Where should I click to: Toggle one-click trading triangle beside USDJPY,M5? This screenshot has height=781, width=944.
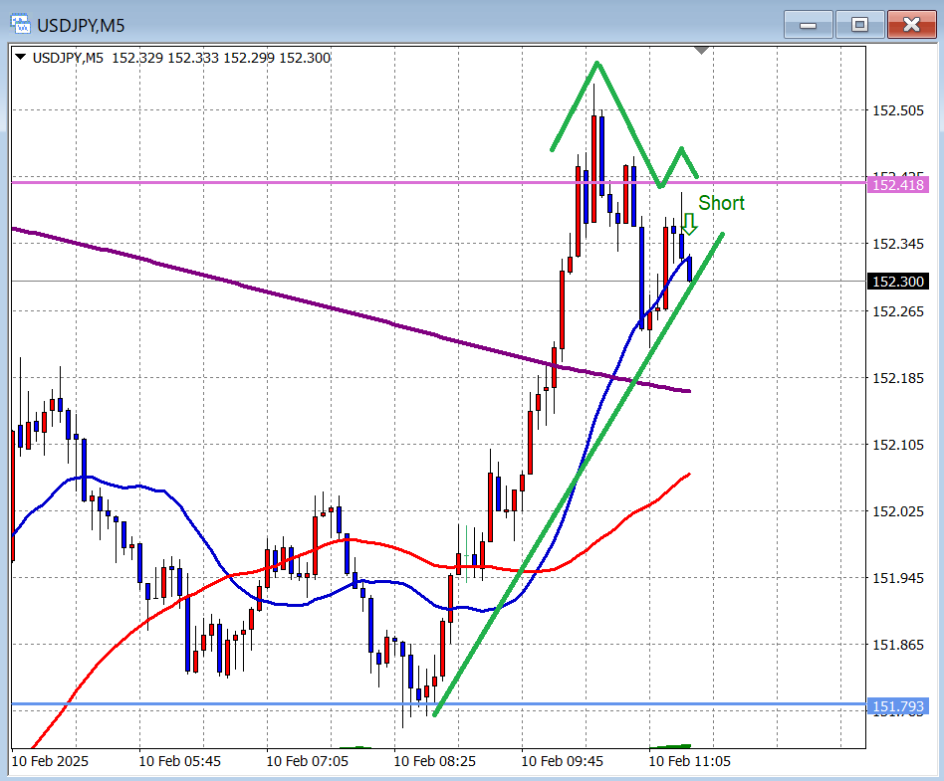point(21,58)
